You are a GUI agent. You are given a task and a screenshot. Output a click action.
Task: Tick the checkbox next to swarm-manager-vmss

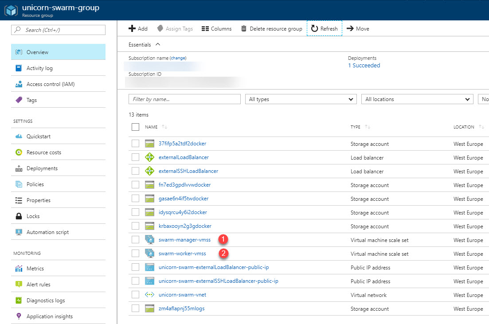point(135,240)
